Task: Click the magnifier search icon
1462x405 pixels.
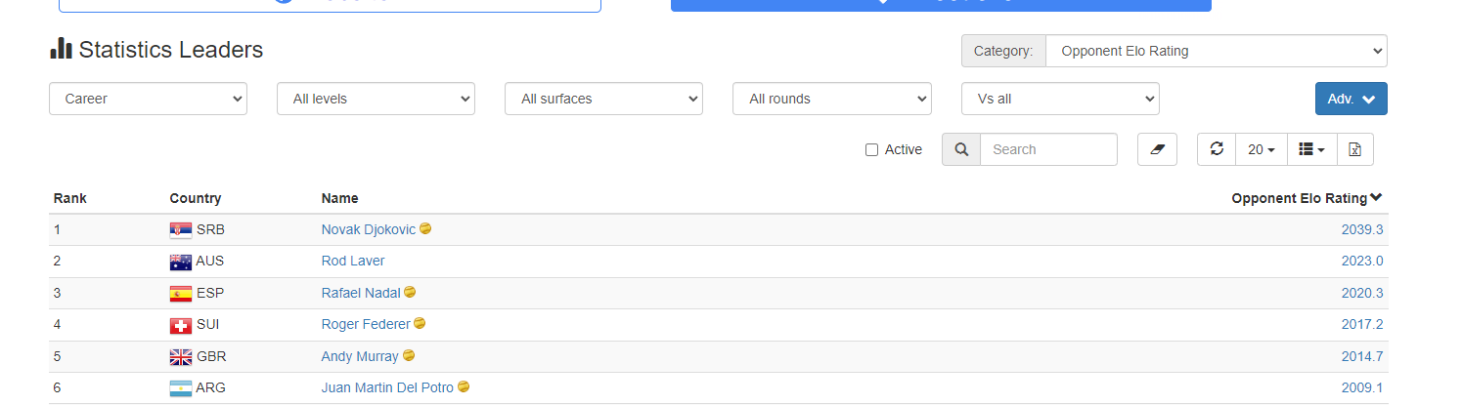Action: [x=961, y=149]
